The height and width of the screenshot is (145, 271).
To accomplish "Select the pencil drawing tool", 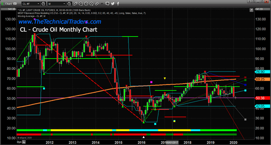I will pos(75,4).
